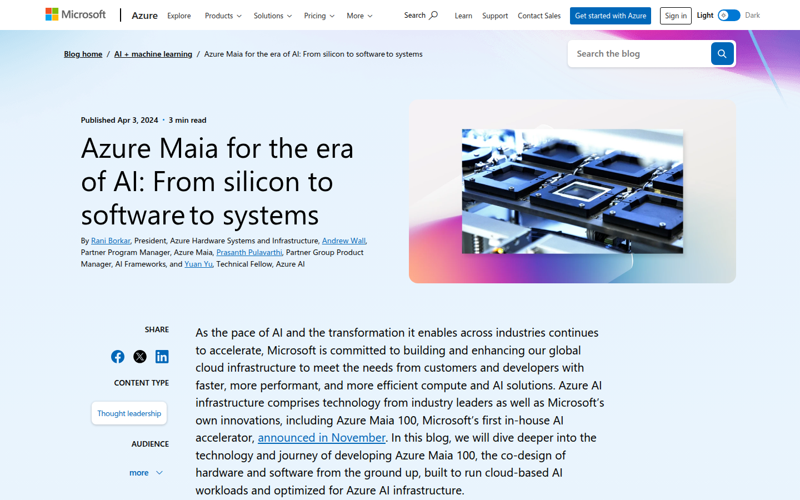
Task: Click the Microsoft logo
Action: coord(76,14)
